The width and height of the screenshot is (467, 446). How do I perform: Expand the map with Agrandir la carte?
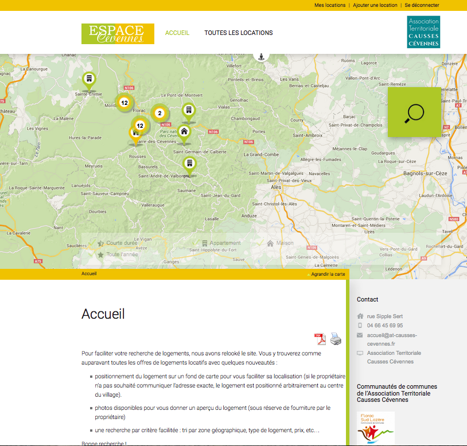pyautogui.click(x=328, y=275)
